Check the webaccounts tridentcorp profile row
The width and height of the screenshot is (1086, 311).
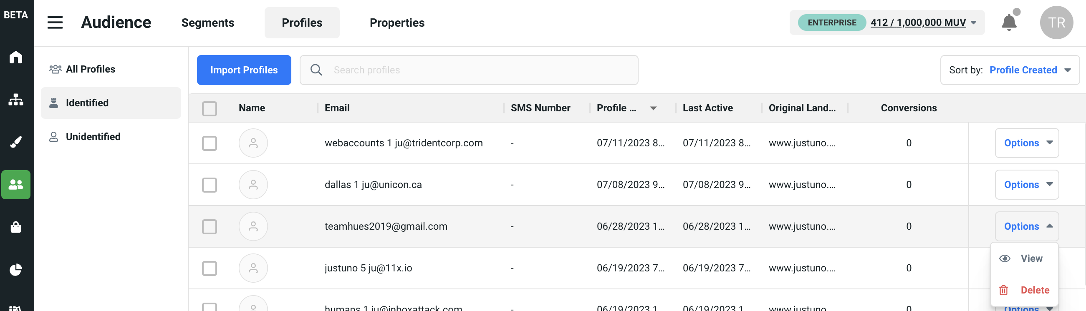point(209,143)
